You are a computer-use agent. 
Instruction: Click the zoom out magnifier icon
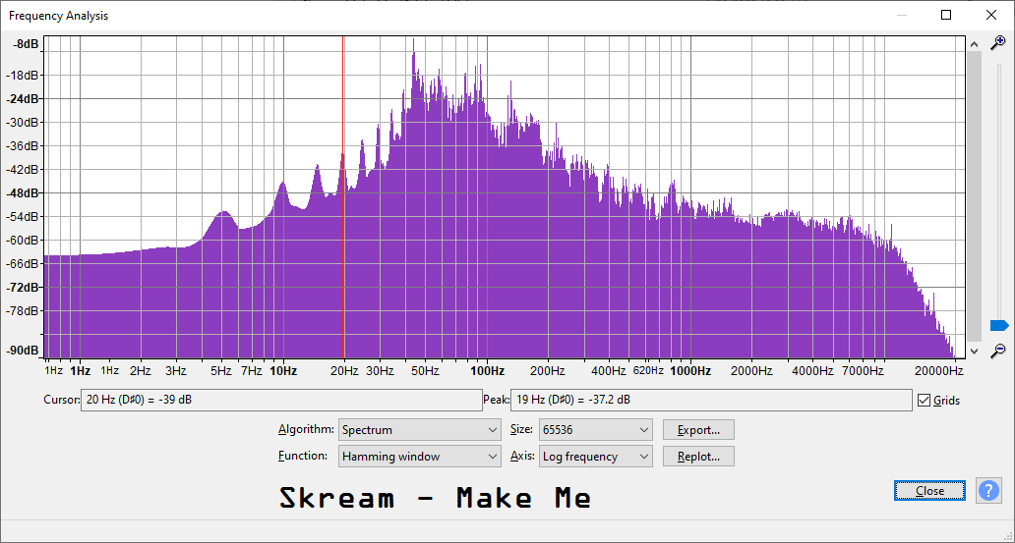pos(998,351)
